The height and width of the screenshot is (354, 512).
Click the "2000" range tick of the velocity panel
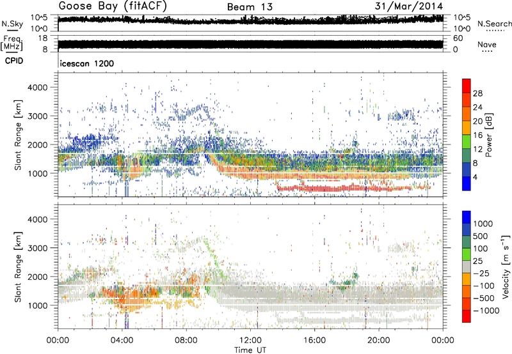(x=38, y=277)
